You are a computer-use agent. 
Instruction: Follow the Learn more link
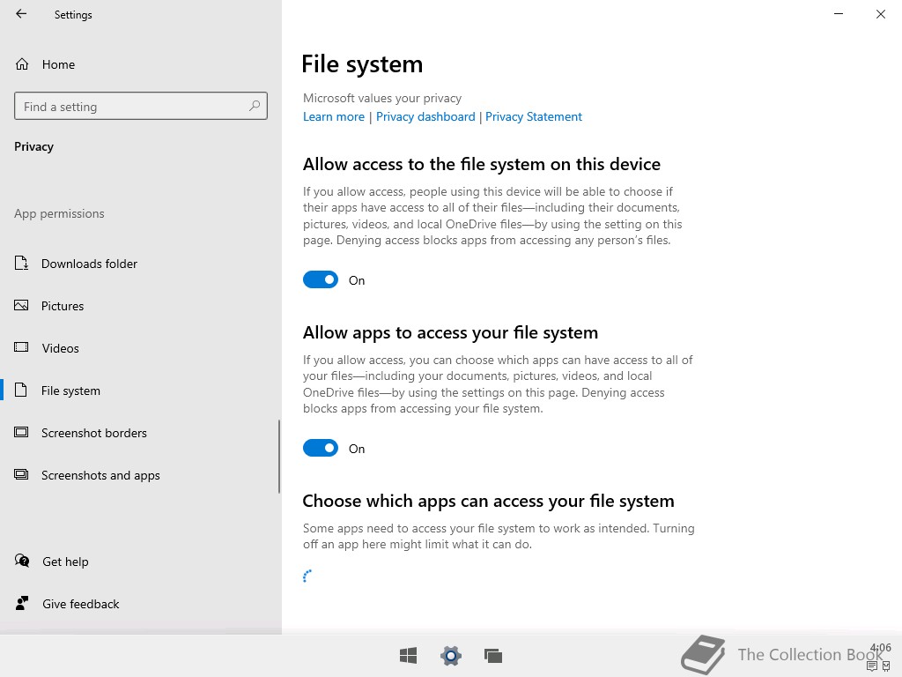[x=334, y=117]
